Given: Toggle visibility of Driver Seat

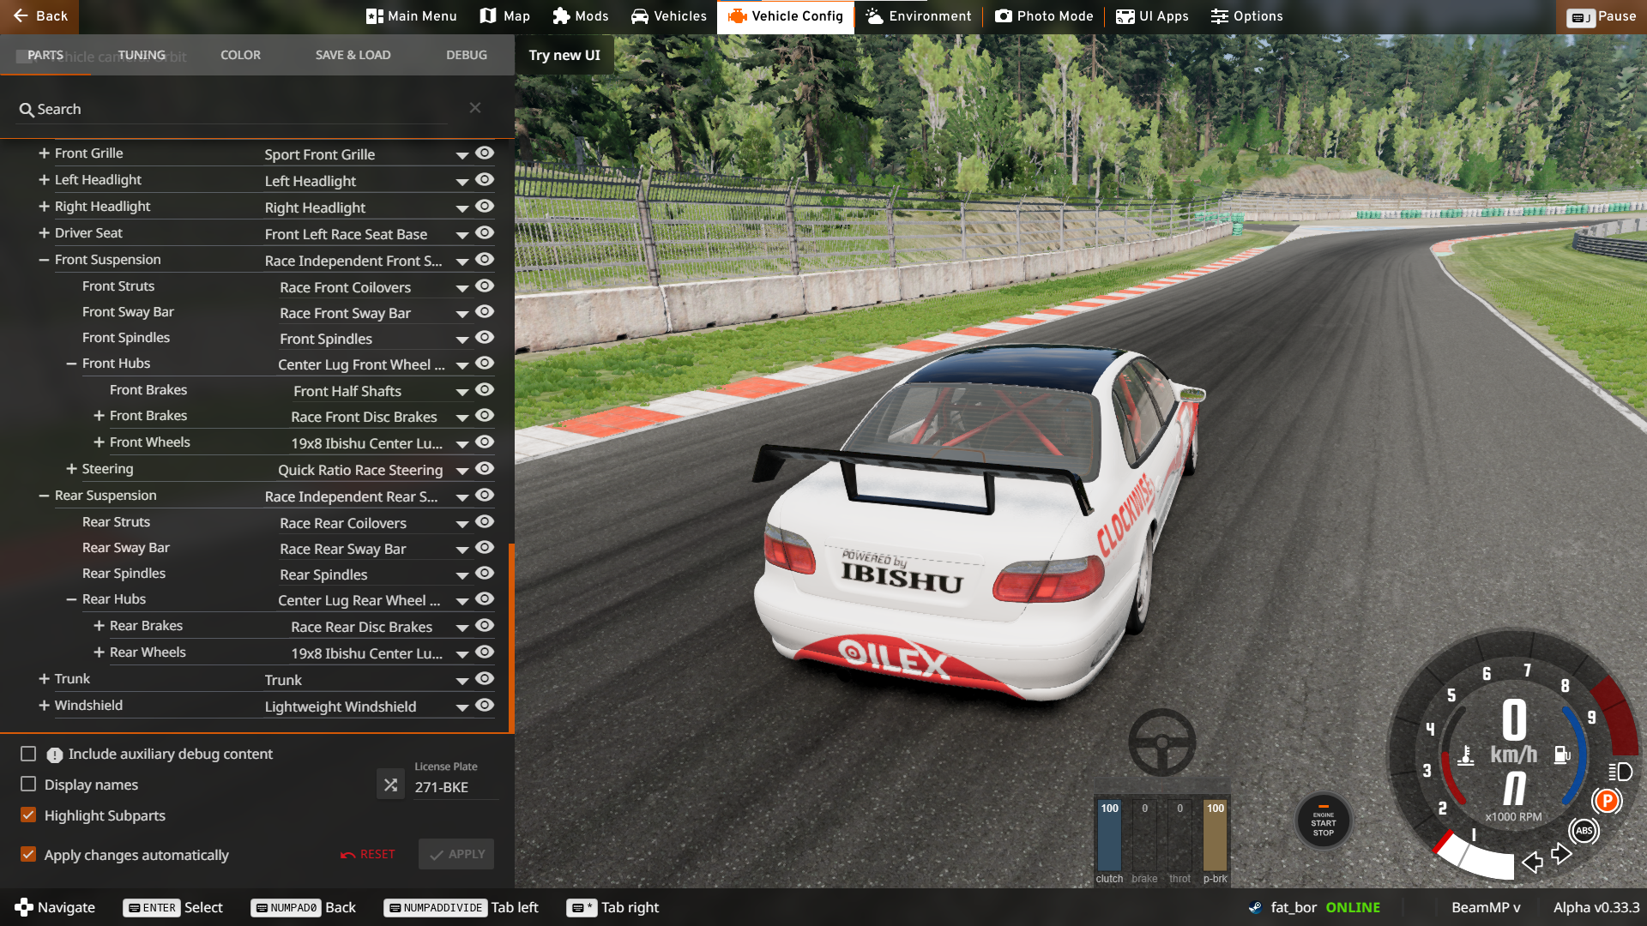Looking at the screenshot, I should (x=485, y=232).
